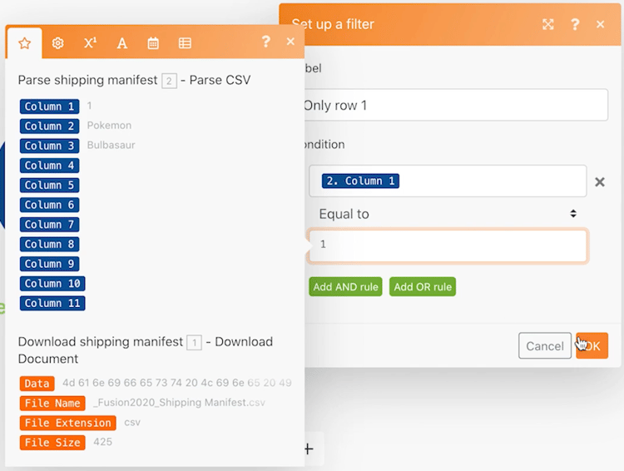Insert the Column 4 variable pill
The width and height of the screenshot is (624, 471).
pos(49,166)
